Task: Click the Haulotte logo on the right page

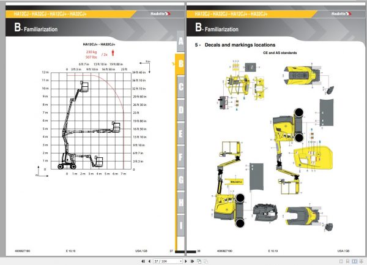Action: (x=341, y=14)
